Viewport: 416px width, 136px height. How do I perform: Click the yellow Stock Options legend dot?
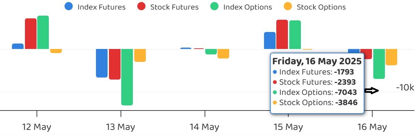click(x=288, y=6)
